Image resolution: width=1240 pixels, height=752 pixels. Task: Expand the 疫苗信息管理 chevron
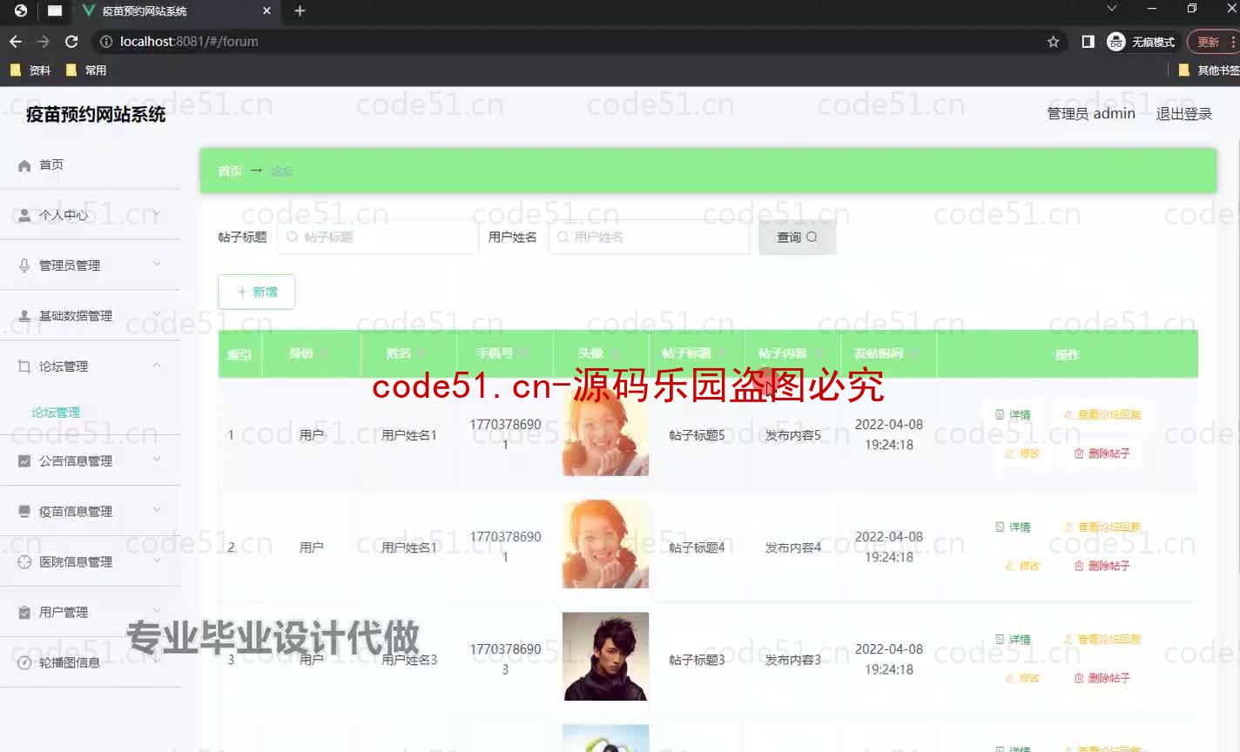pos(157,509)
